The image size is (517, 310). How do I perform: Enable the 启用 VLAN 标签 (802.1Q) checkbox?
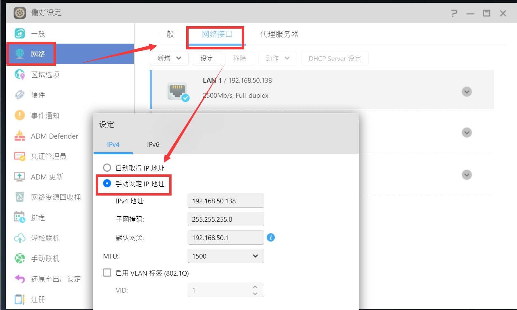tap(107, 273)
